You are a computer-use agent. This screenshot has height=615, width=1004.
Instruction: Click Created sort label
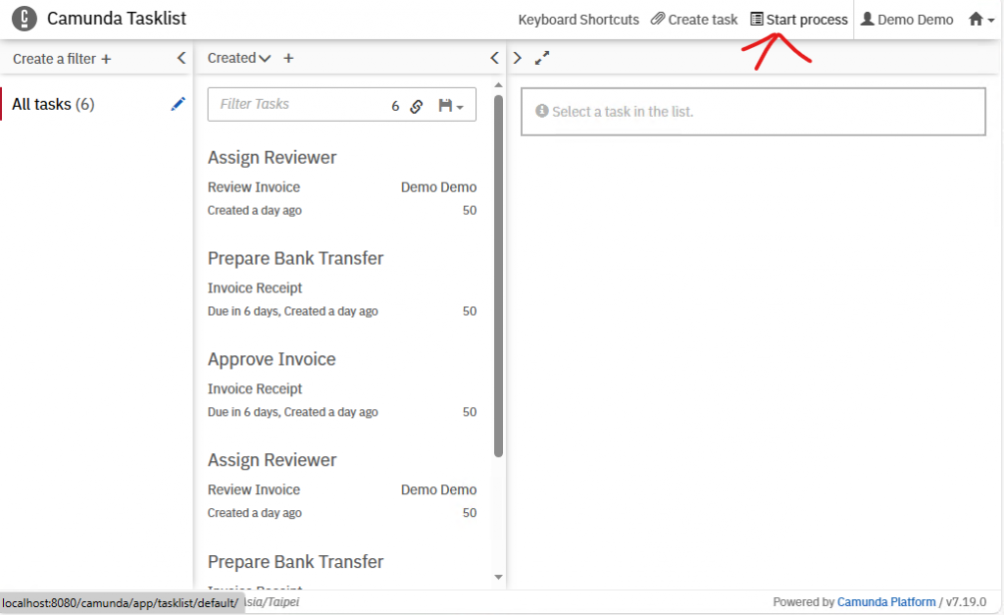click(x=231, y=58)
